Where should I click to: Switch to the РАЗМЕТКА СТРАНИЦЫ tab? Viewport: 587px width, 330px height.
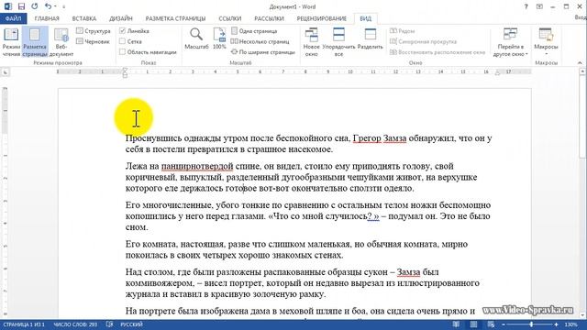(175, 18)
